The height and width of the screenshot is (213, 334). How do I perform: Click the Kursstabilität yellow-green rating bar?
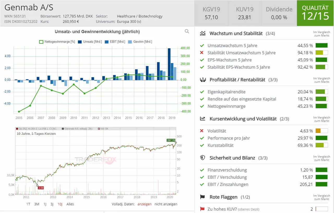click(x=321, y=145)
